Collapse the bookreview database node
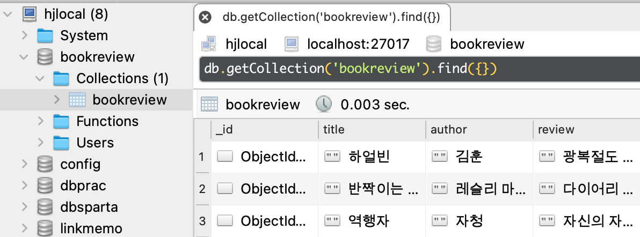The height and width of the screenshot is (237, 640). 24,57
